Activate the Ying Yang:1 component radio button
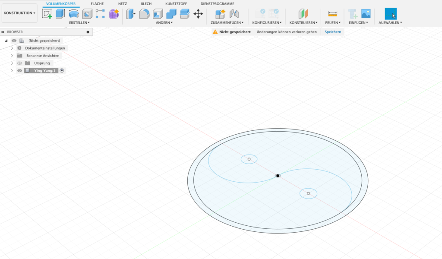Screen dimensions: 442x259 [x=62, y=70]
